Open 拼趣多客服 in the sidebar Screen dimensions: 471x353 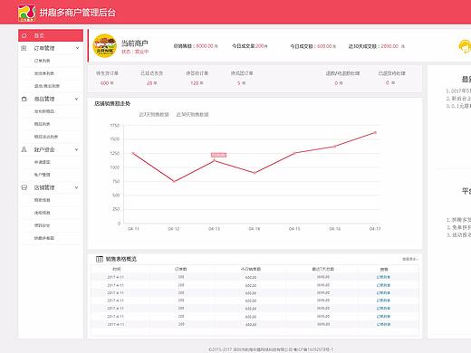44,238
